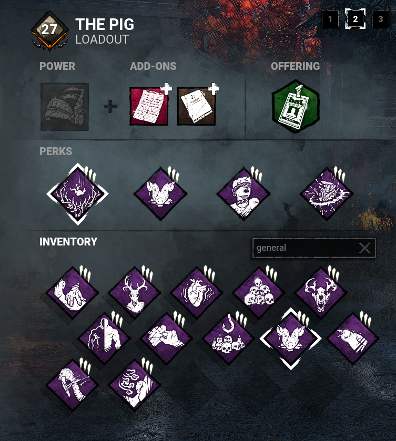This screenshot has height=441, width=396.
Task: Click the inventory search field containing general
Action: pos(314,248)
